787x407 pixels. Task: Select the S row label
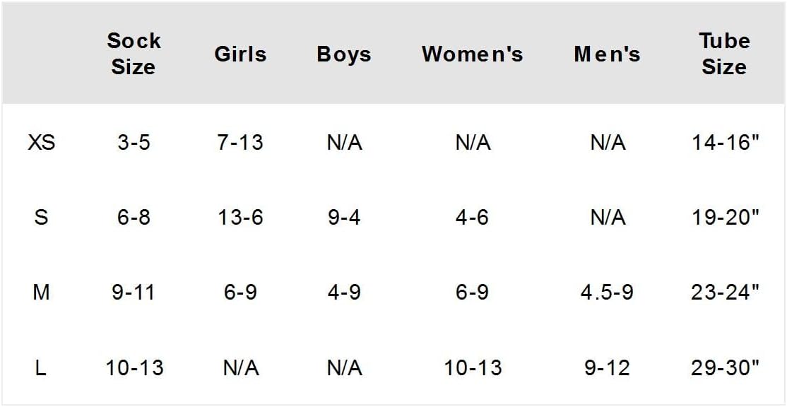(x=41, y=218)
